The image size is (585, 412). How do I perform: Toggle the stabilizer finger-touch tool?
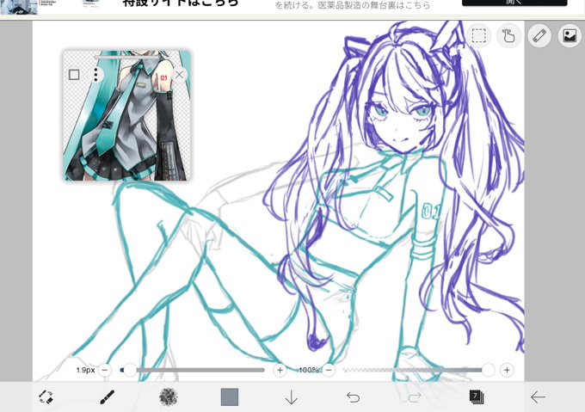click(509, 36)
